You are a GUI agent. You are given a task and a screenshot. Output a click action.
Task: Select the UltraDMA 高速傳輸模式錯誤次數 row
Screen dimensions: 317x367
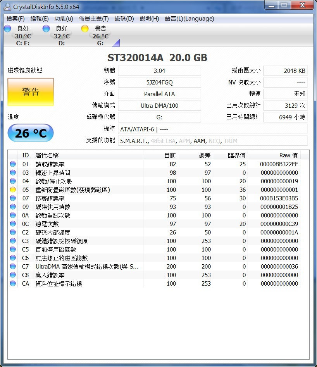pos(154,266)
